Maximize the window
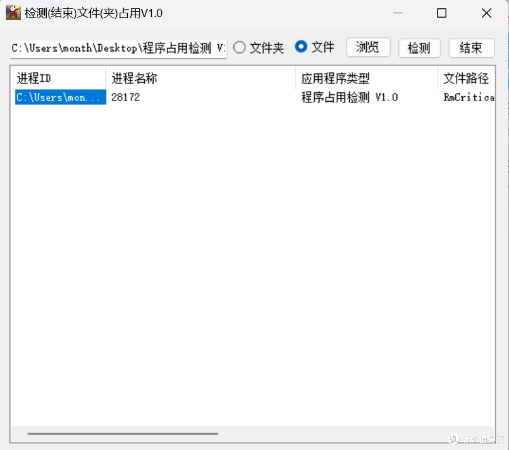The image size is (509, 450). [x=442, y=13]
